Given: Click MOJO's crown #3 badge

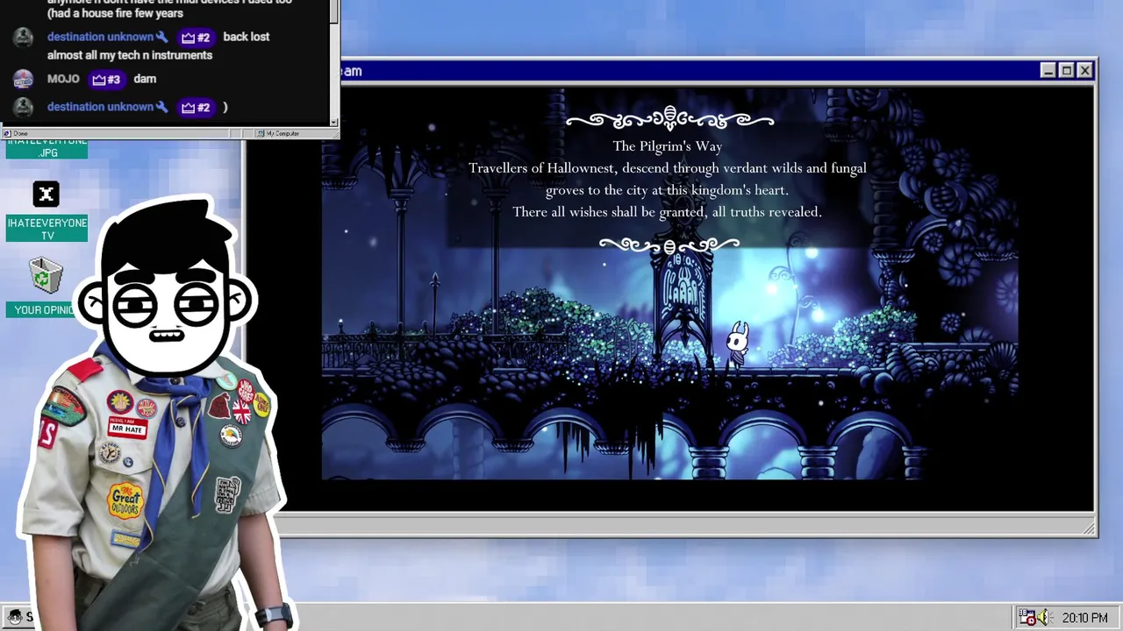Looking at the screenshot, I should click(106, 79).
